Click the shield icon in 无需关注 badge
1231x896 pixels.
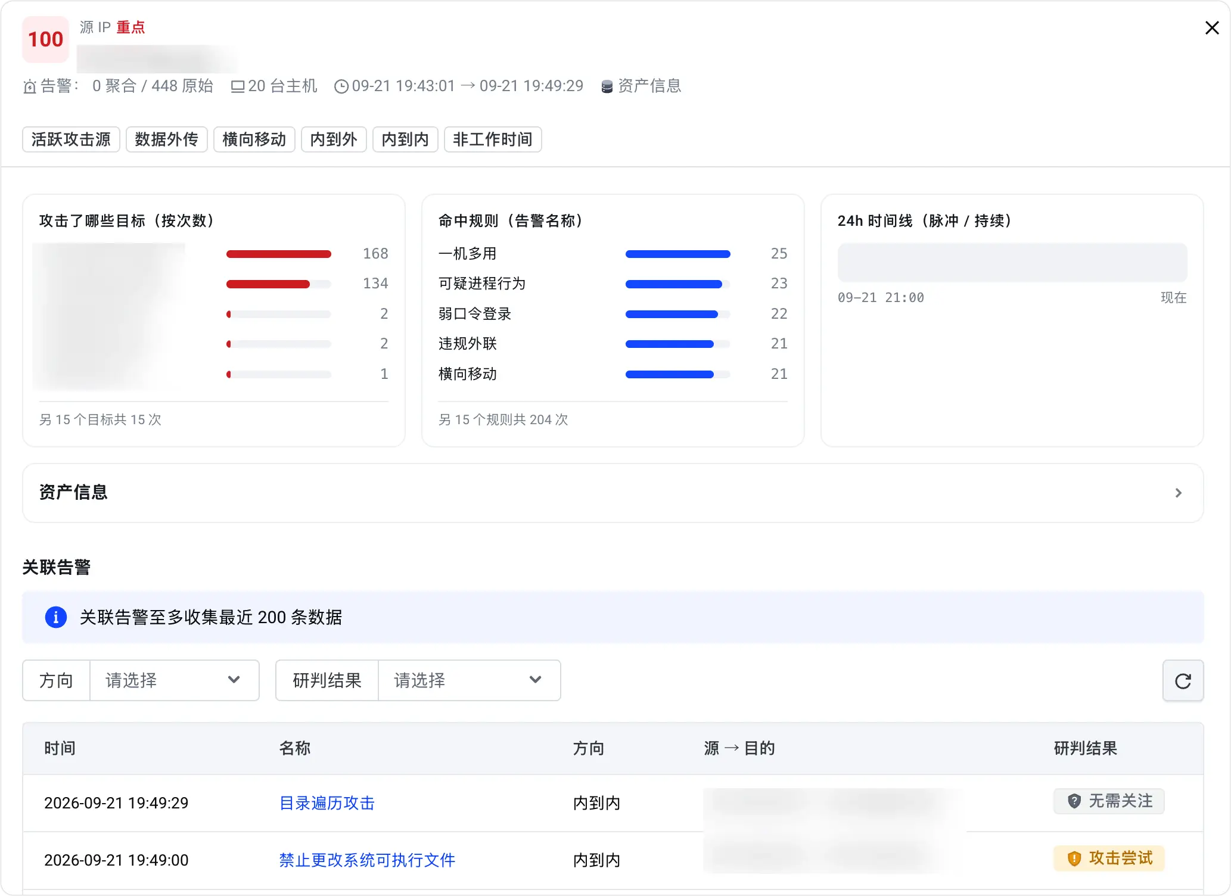tap(1074, 801)
